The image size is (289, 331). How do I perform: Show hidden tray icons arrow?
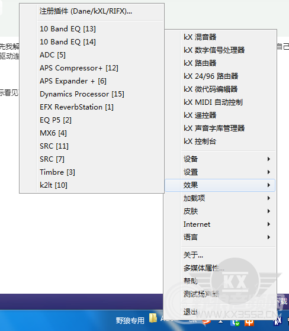point(221,322)
